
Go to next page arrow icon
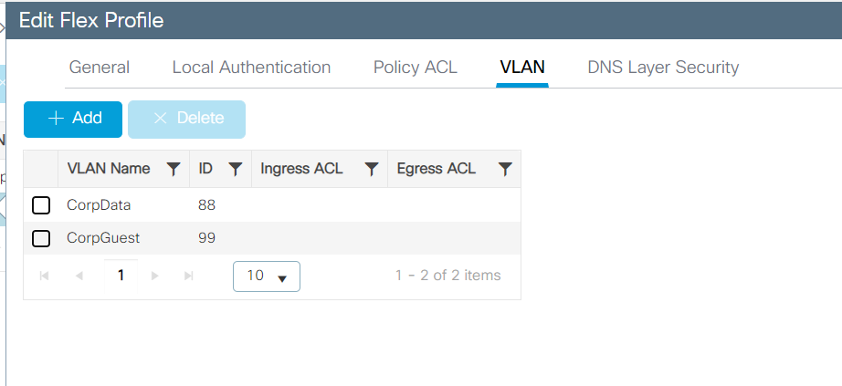155,276
